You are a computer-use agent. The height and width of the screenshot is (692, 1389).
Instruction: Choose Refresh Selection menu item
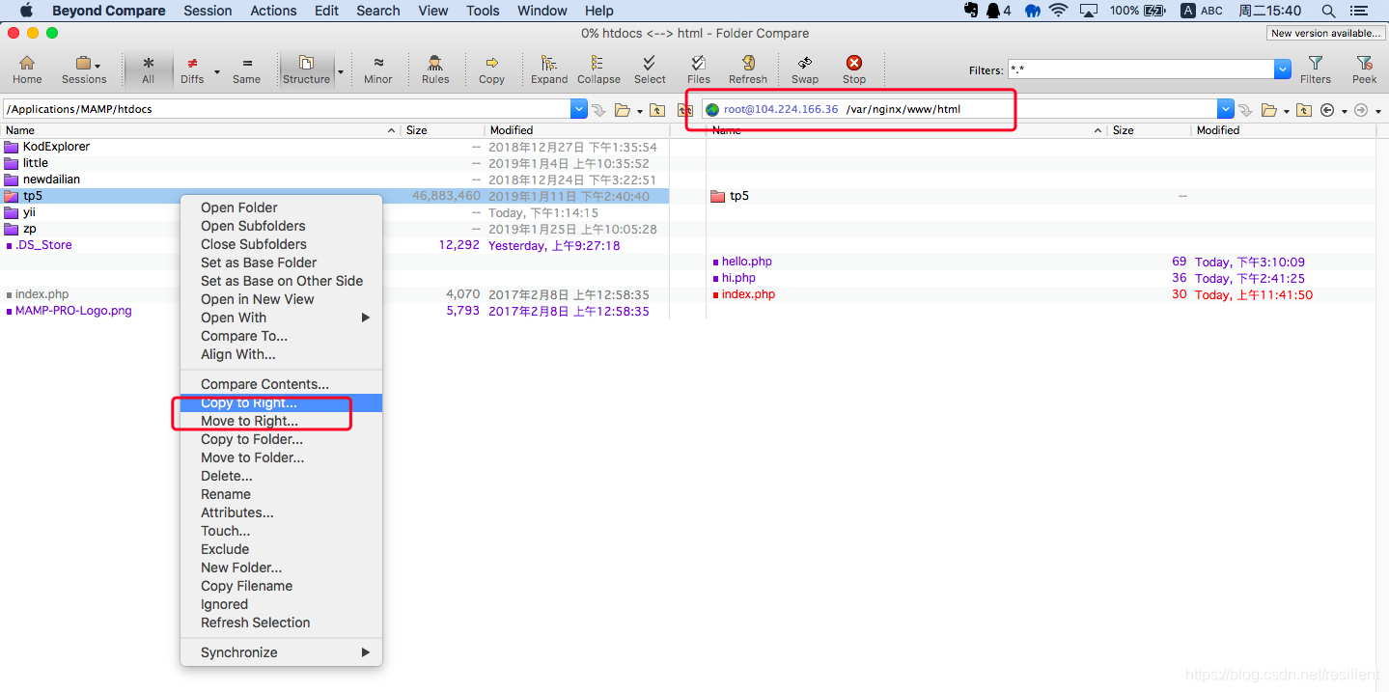[x=281, y=623]
